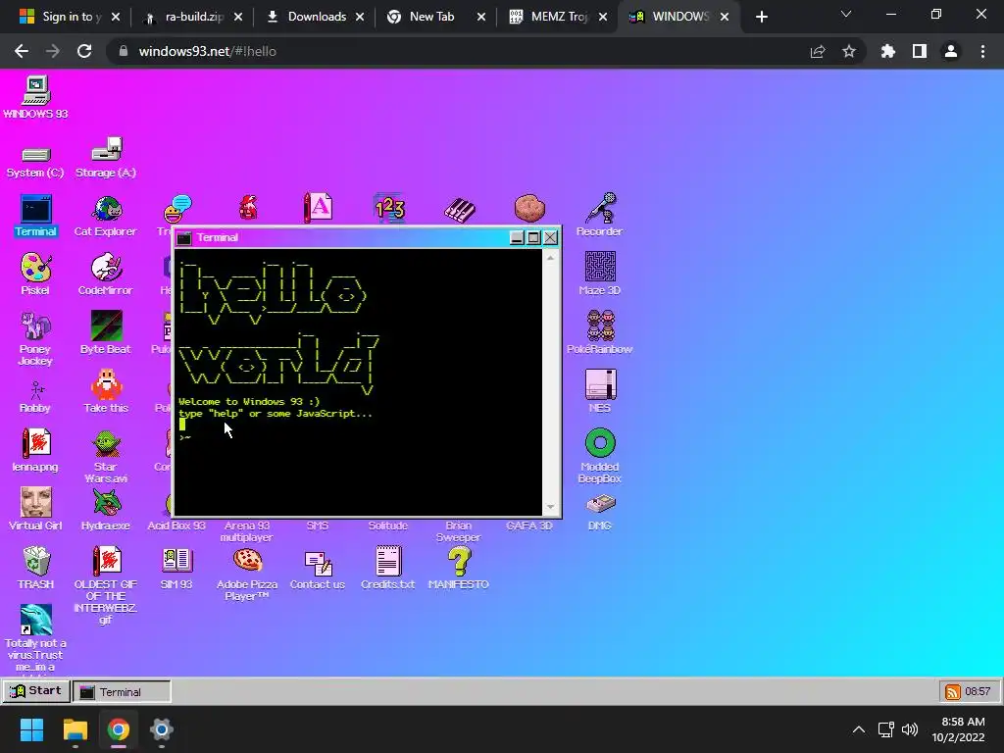
Task: Click the Terminal command prompt line
Action: [359, 437]
